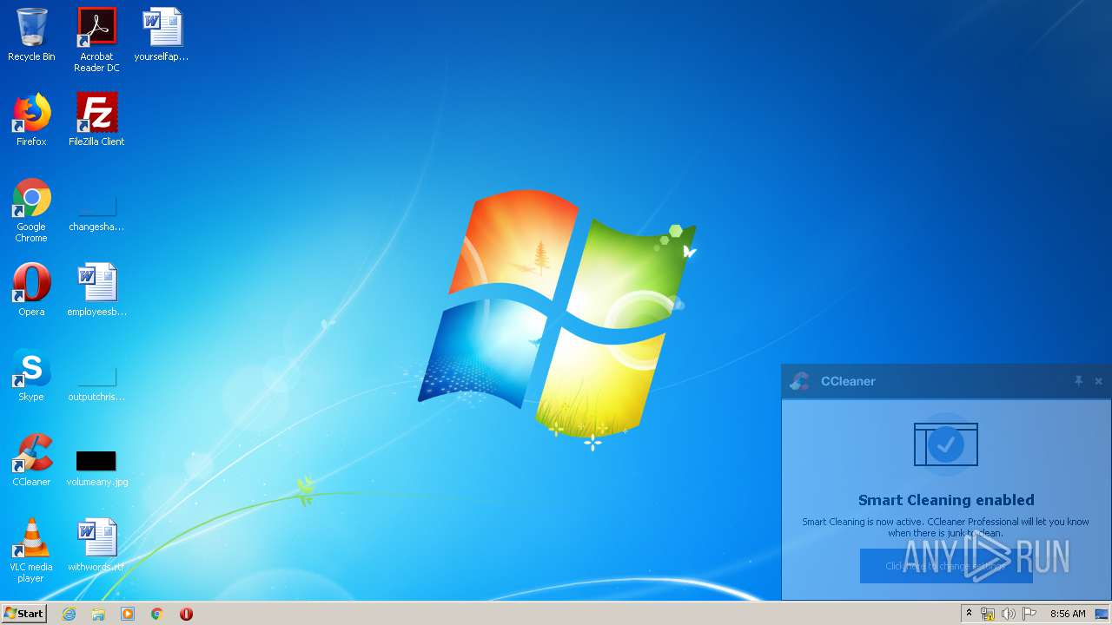Select the volumeany.jpg image file
The height and width of the screenshot is (625, 1112).
(96, 467)
